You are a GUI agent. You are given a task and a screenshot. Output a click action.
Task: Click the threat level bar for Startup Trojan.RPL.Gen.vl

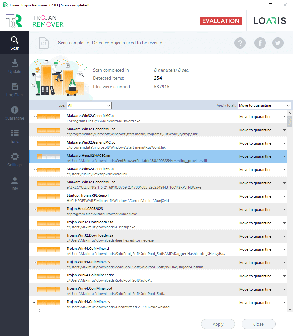49,196
